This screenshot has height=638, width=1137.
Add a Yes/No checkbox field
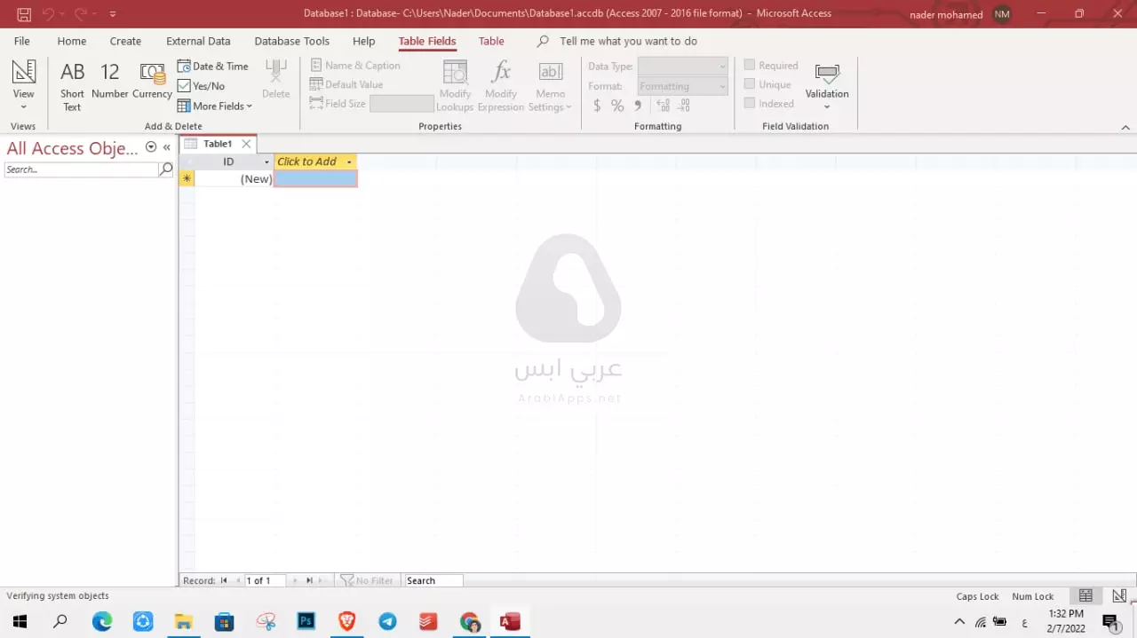click(x=202, y=86)
